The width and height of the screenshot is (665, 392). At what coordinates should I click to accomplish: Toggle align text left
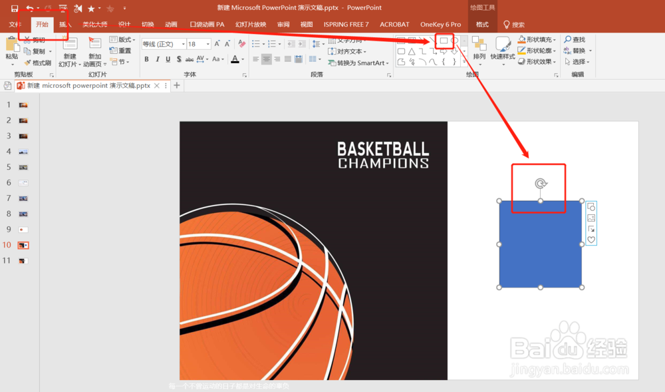tap(256, 59)
